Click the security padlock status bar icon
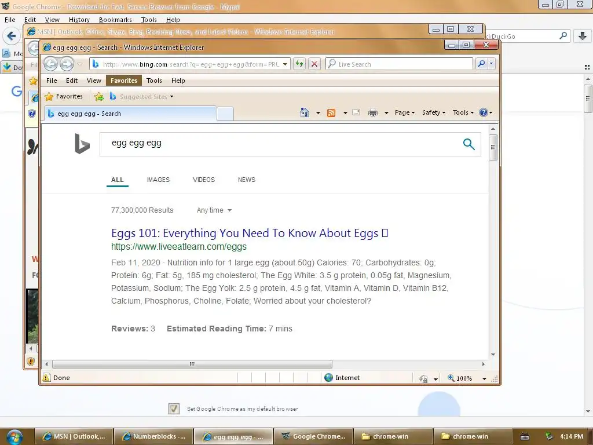 coord(423,378)
